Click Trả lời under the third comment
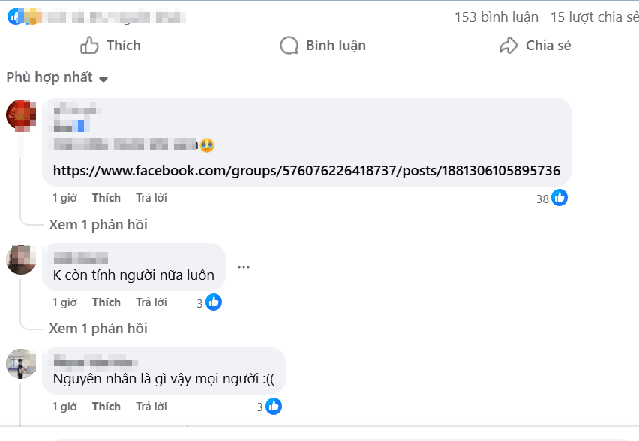This screenshot has height=441, width=639. (150, 406)
